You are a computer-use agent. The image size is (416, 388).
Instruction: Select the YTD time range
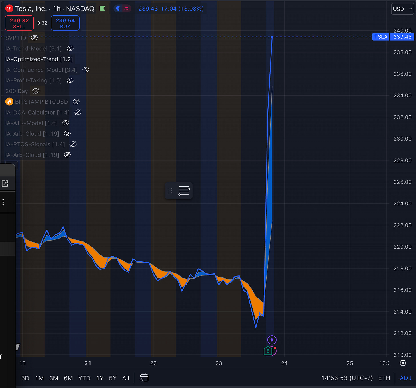84,378
